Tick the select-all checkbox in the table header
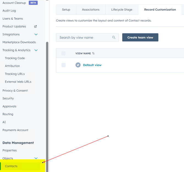This screenshot has height=172, width=184. [63, 53]
